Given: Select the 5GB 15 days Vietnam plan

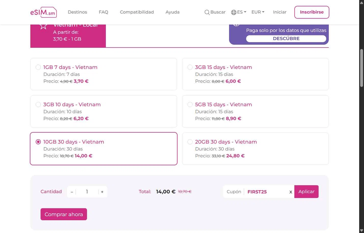Looking at the screenshot, I should (255, 111).
